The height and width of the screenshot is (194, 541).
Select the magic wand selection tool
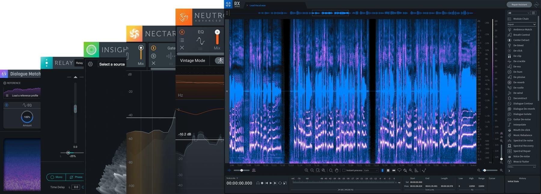point(411,170)
